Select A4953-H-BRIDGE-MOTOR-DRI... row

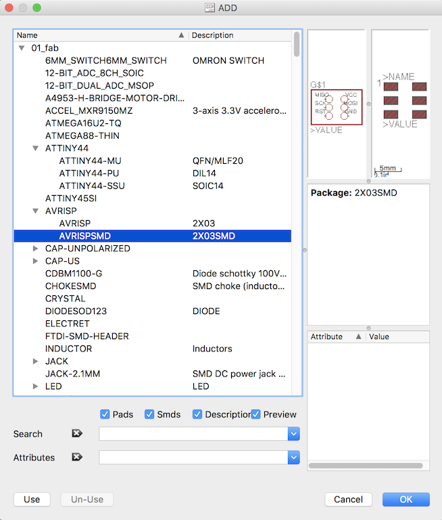pos(152,98)
